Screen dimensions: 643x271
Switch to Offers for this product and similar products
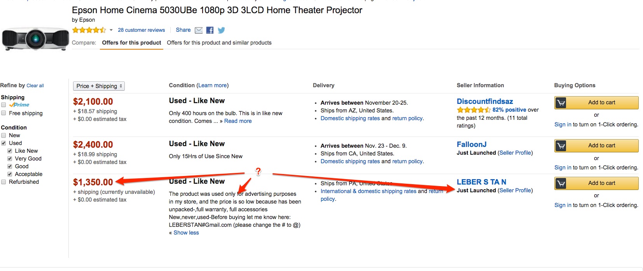point(219,43)
